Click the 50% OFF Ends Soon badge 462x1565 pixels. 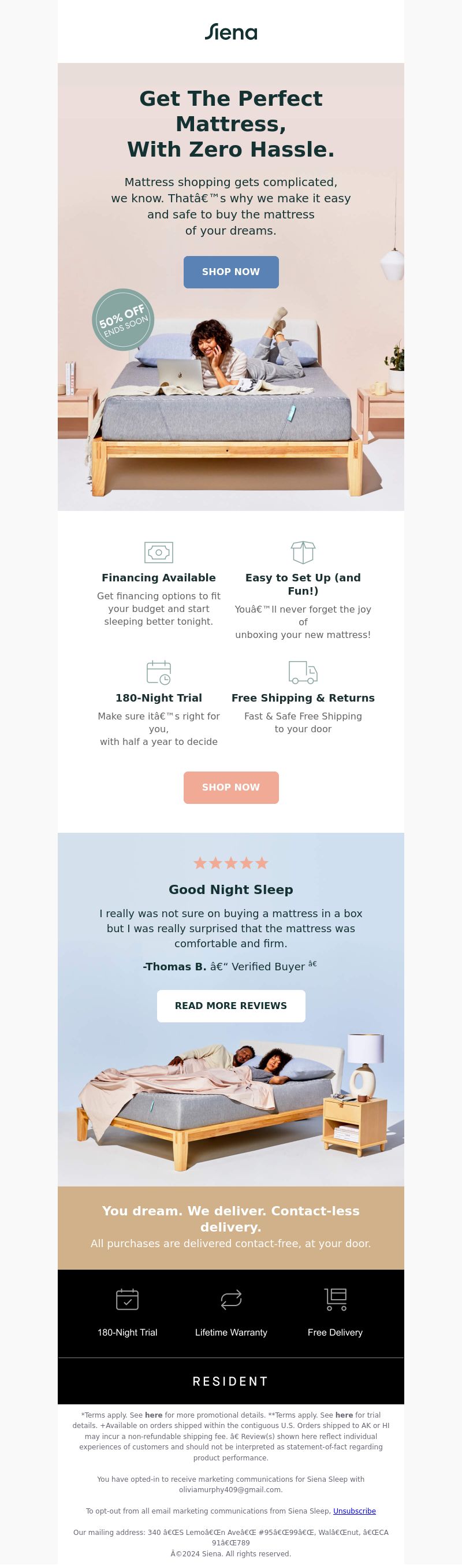click(123, 320)
